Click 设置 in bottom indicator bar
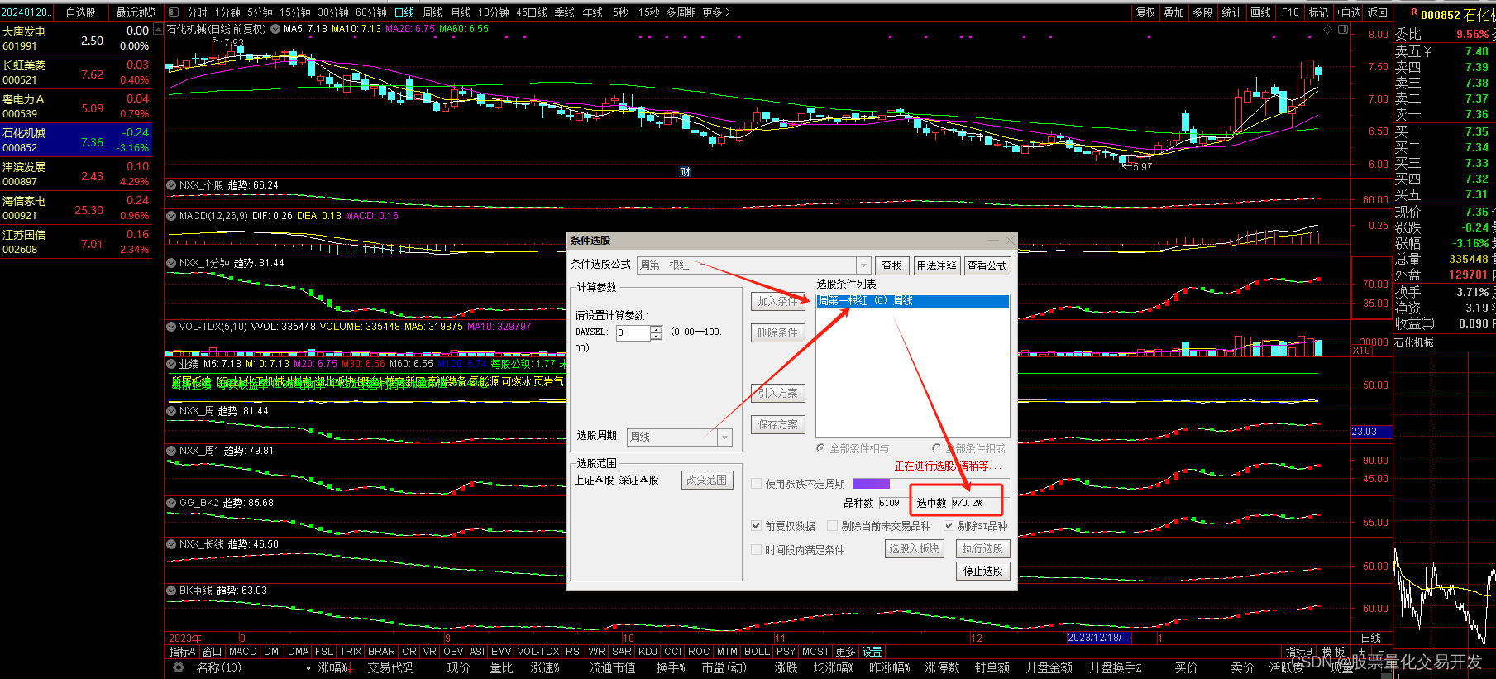The height and width of the screenshot is (679, 1496). click(872, 652)
